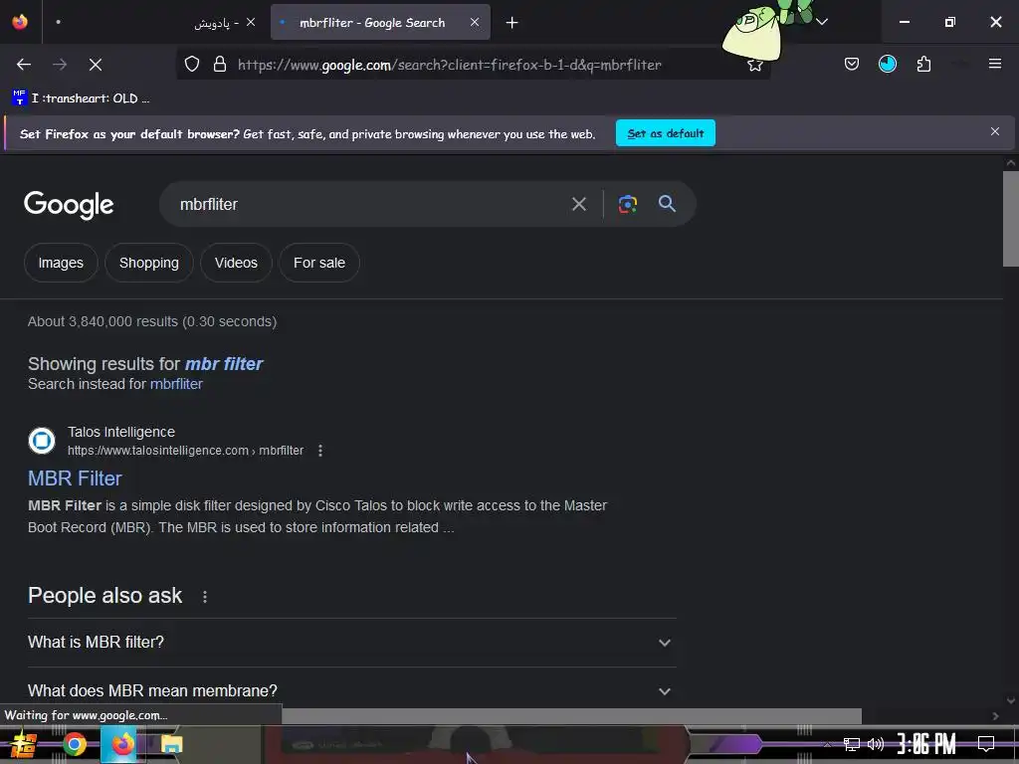The height and width of the screenshot is (764, 1019).
Task: Click the Google logo
Action: point(69,205)
